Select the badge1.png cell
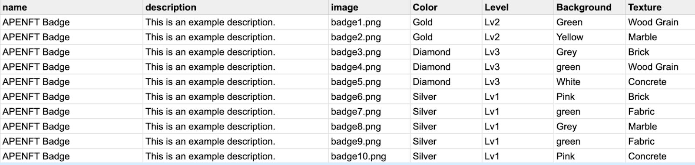695x165 pixels. pyautogui.click(x=369, y=22)
